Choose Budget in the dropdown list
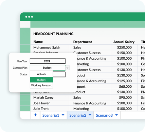Image resolution: width=145 pixels, height=132 pixels. pos(41,80)
